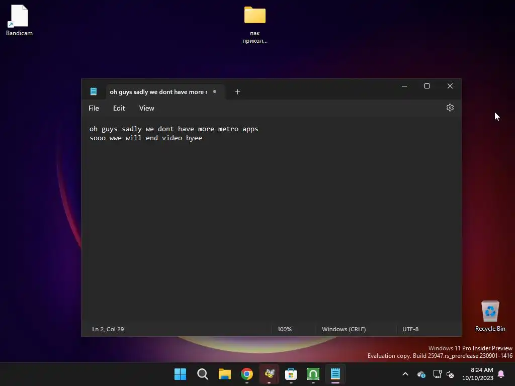Show hidden system tray icons
The height and width of the screenshot is (386, 515).
pyautogui.click(x=405, y=374)
